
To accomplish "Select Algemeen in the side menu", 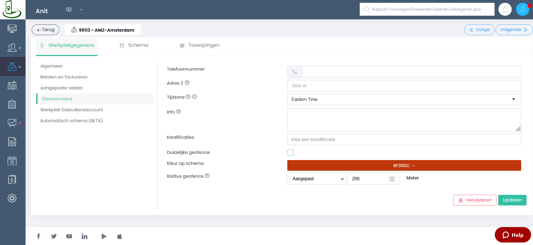I will pos(51,66).
